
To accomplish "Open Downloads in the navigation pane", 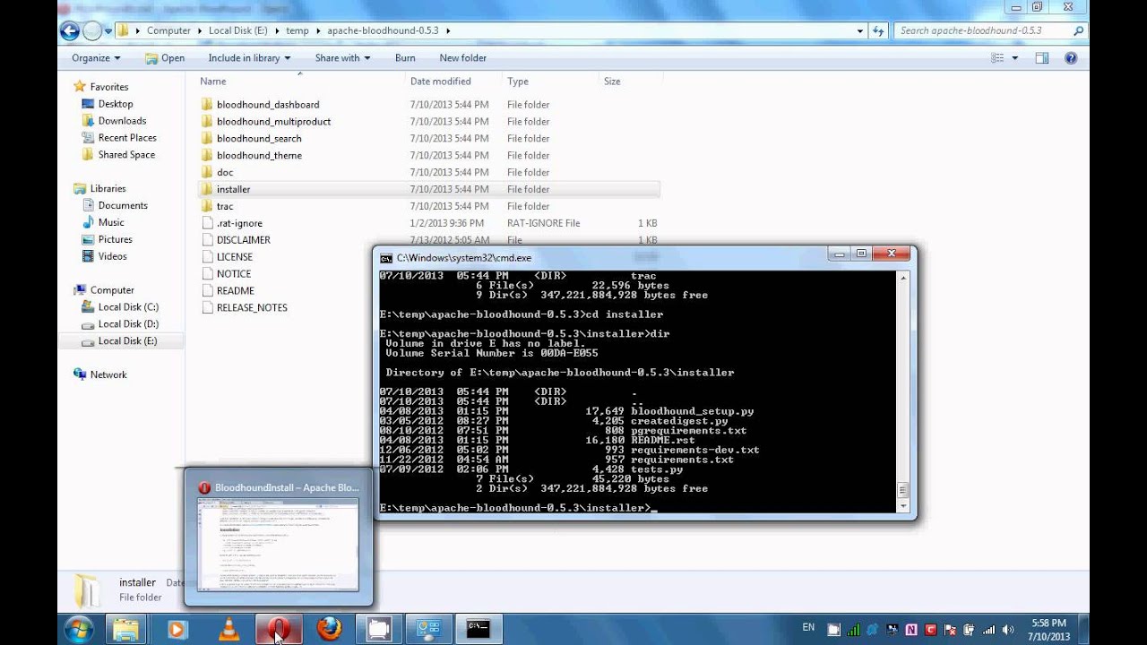I will pos(122,121).
